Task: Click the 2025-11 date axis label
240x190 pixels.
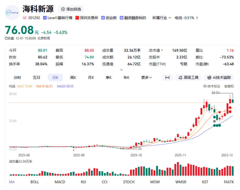Action: click(181, 155)
